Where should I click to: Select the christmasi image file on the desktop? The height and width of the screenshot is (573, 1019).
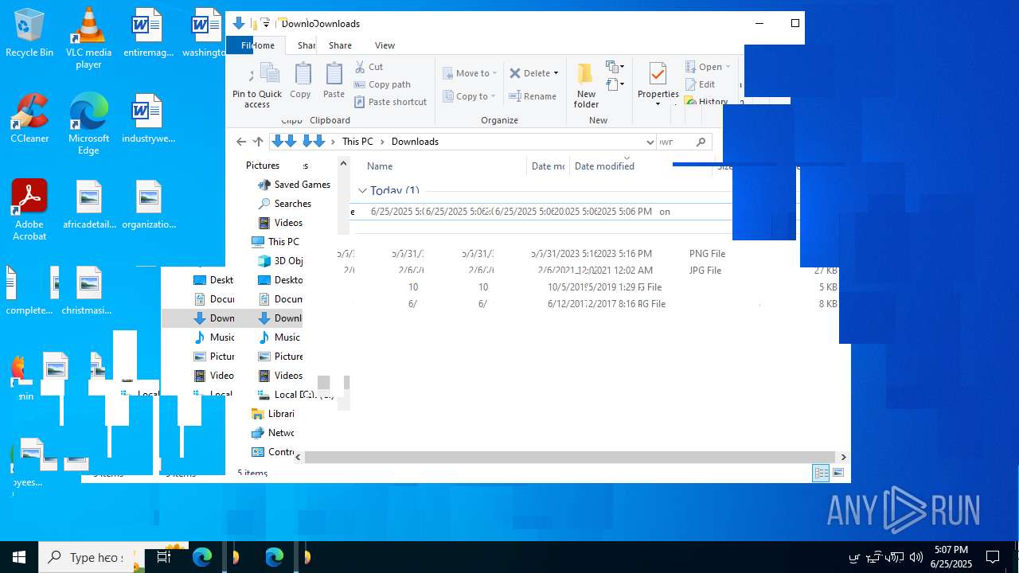pos(88,290)
